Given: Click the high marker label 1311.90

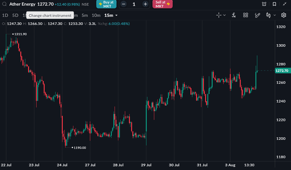Looking at the screenshot, I should pos(20,34).
